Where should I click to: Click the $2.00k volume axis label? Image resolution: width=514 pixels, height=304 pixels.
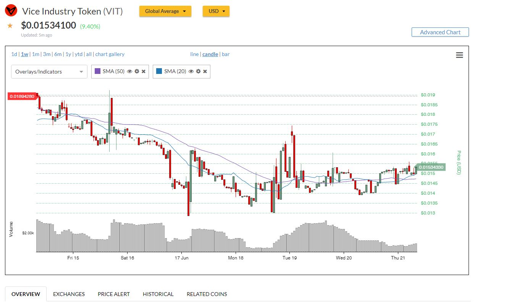point(28,232)
